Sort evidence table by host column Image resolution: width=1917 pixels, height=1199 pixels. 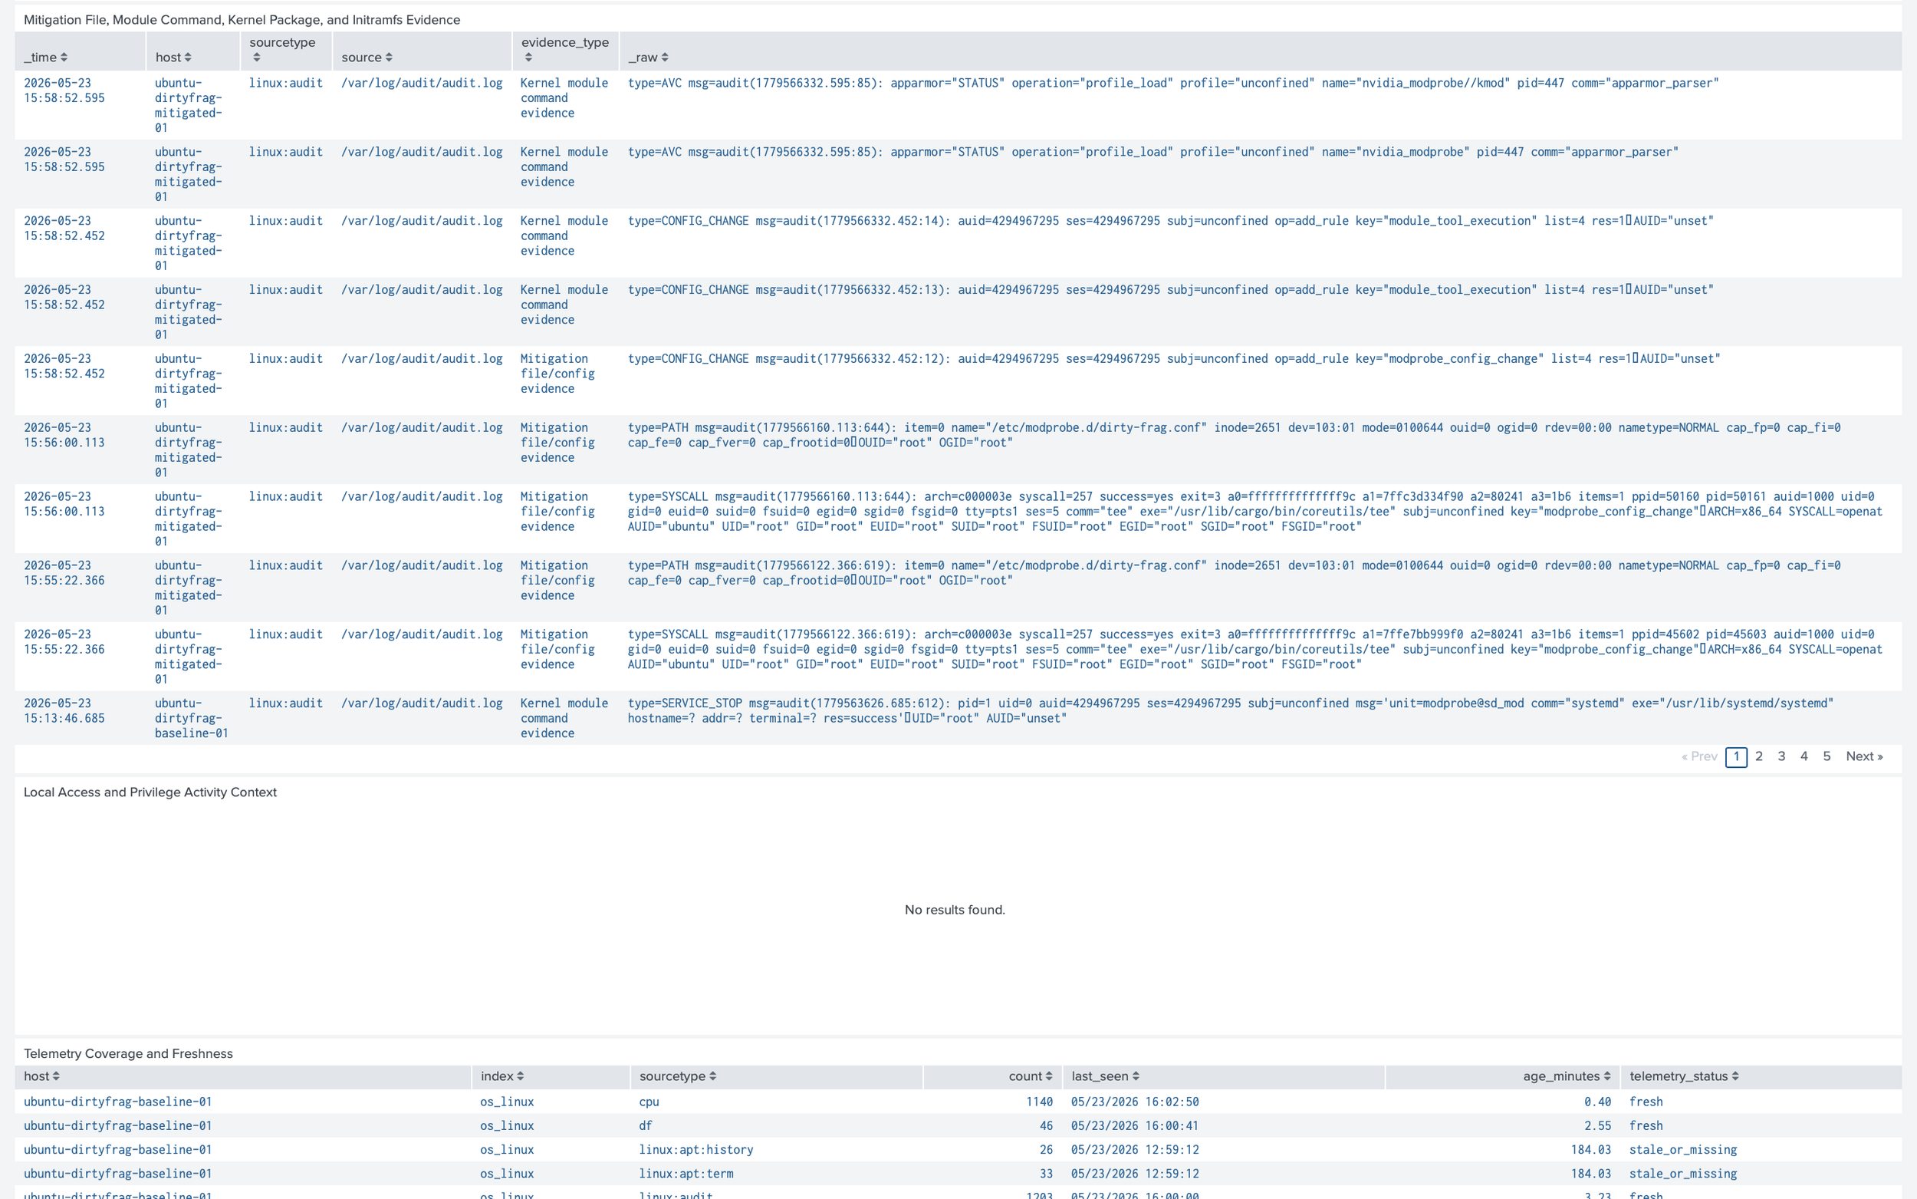(x=173, y=57)
